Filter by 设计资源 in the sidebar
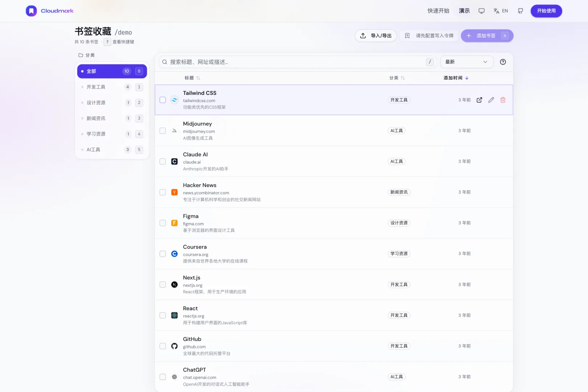This screenshot has width=588, height=392. (112, 103)
